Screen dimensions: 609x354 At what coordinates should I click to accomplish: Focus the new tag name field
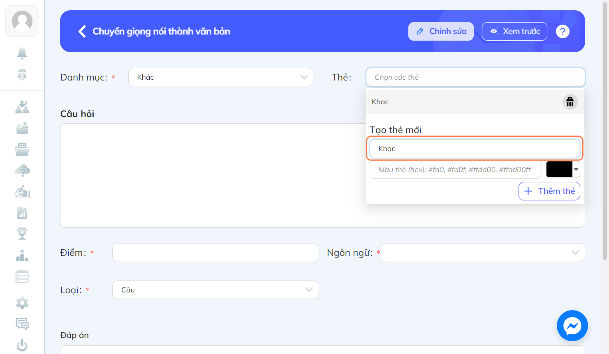coord(475,149)
